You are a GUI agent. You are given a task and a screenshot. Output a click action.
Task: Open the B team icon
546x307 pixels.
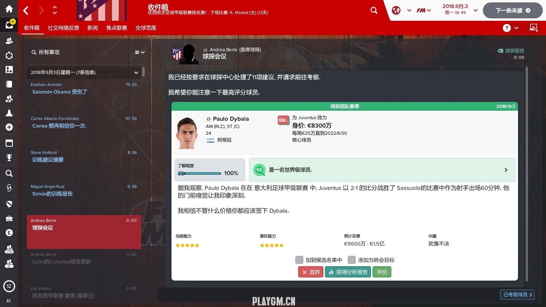click(x=9, y=264)
